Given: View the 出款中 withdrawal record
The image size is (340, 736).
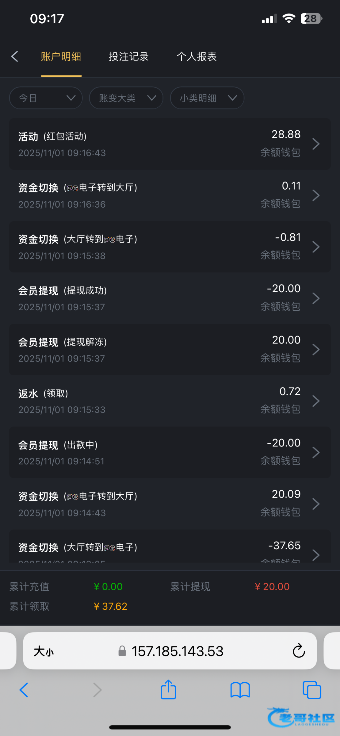Looking at the screenshot, I should tap(170, 452).
